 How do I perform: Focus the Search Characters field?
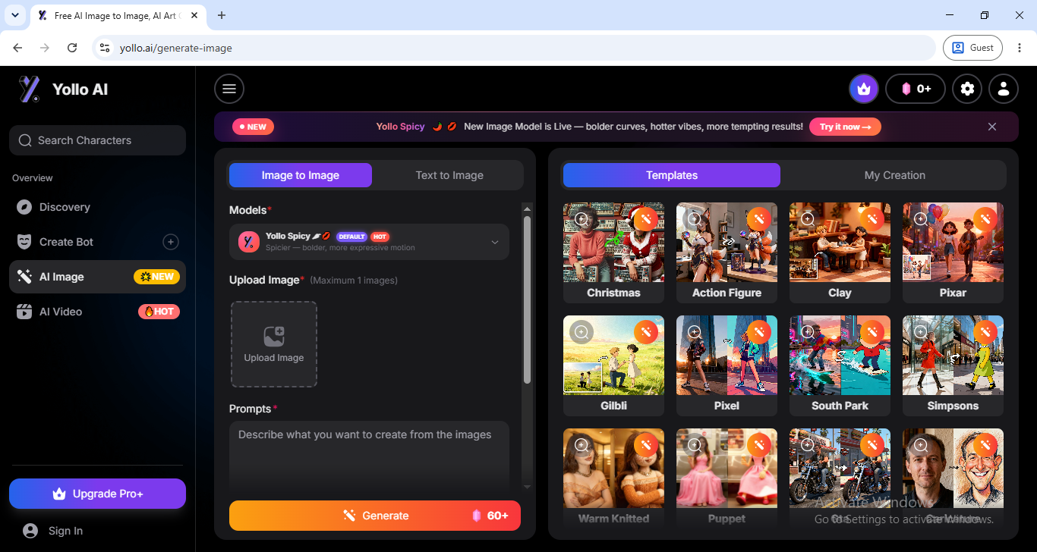pos(97,140)
